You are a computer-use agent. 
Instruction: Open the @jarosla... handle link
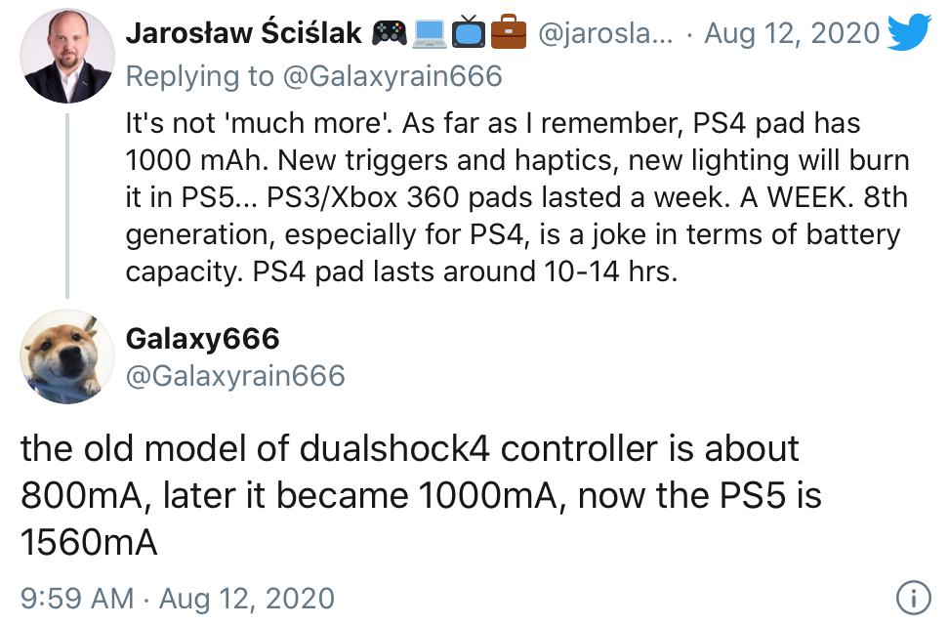tap(605, 33)
